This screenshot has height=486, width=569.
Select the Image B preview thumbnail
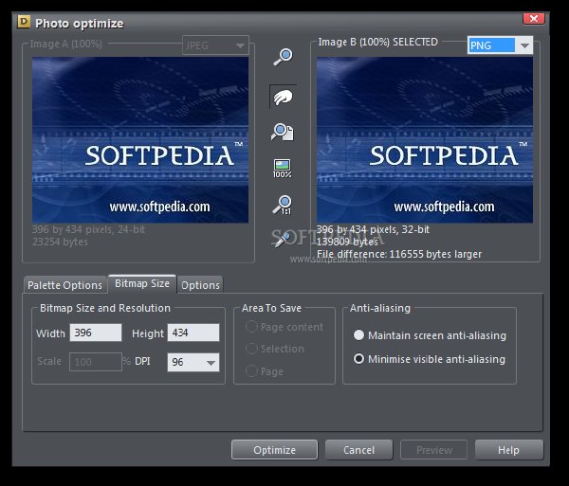[425, 140]
